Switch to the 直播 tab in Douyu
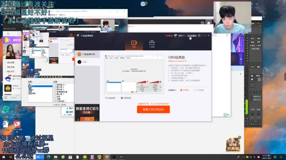This screenshot has height=160, width=286. pyautogui.click(x=134, y=44)
